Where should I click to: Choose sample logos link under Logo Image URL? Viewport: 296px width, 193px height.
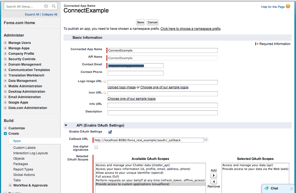click(x=164, y=87)
